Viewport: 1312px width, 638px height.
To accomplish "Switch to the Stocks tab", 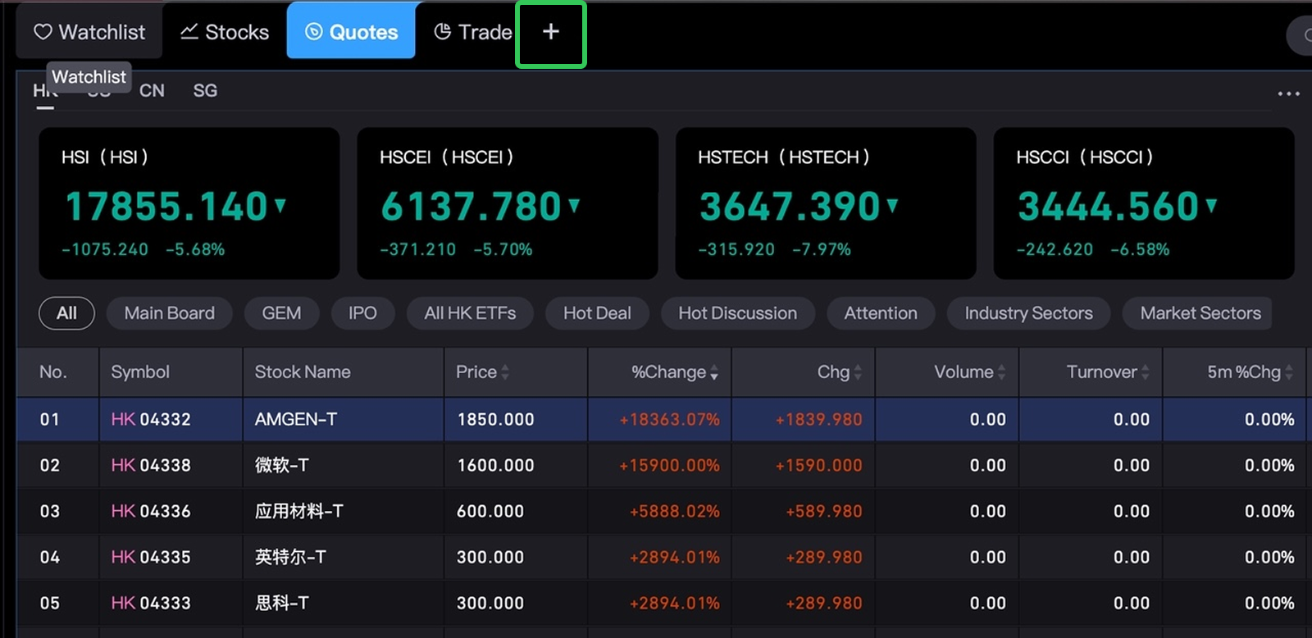I will point(225,32).
